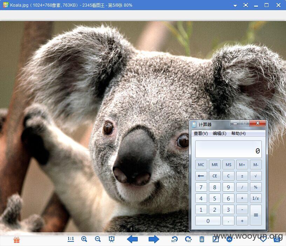Click the √ square root button
This screenshot has height=246, width=286.
(x=256, y=176)
